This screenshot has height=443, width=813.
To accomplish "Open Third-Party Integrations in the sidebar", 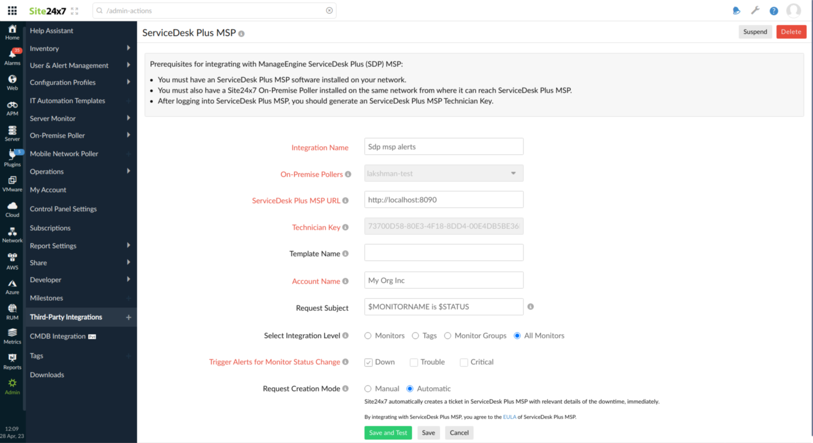I will click(x=66, y=317).
